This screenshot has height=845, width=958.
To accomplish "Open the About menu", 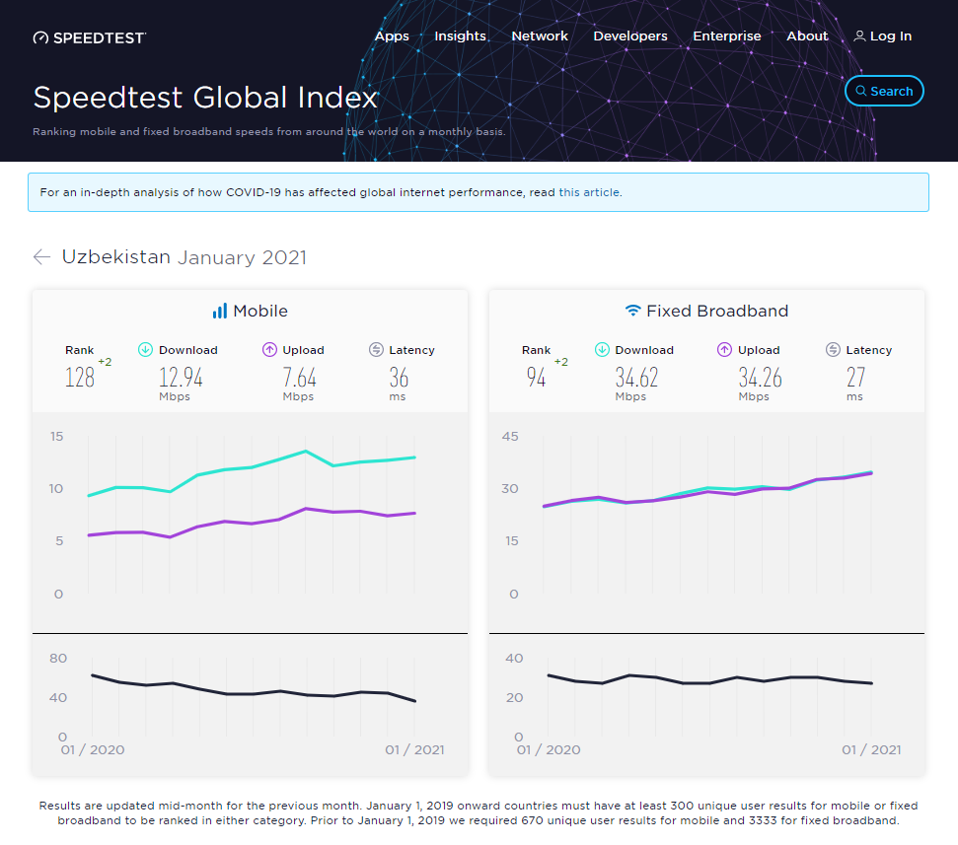I will click(807, 36).
